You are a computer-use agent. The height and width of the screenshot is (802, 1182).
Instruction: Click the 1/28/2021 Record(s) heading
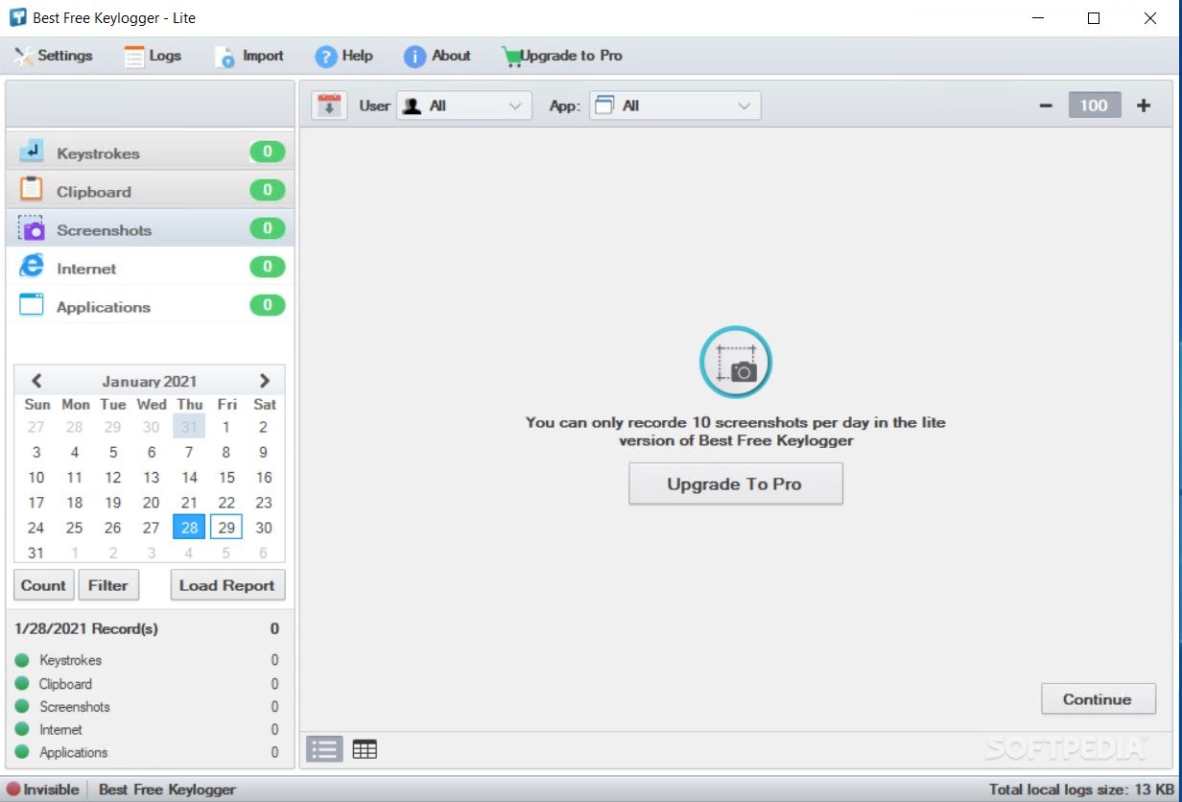click(86, 629)
